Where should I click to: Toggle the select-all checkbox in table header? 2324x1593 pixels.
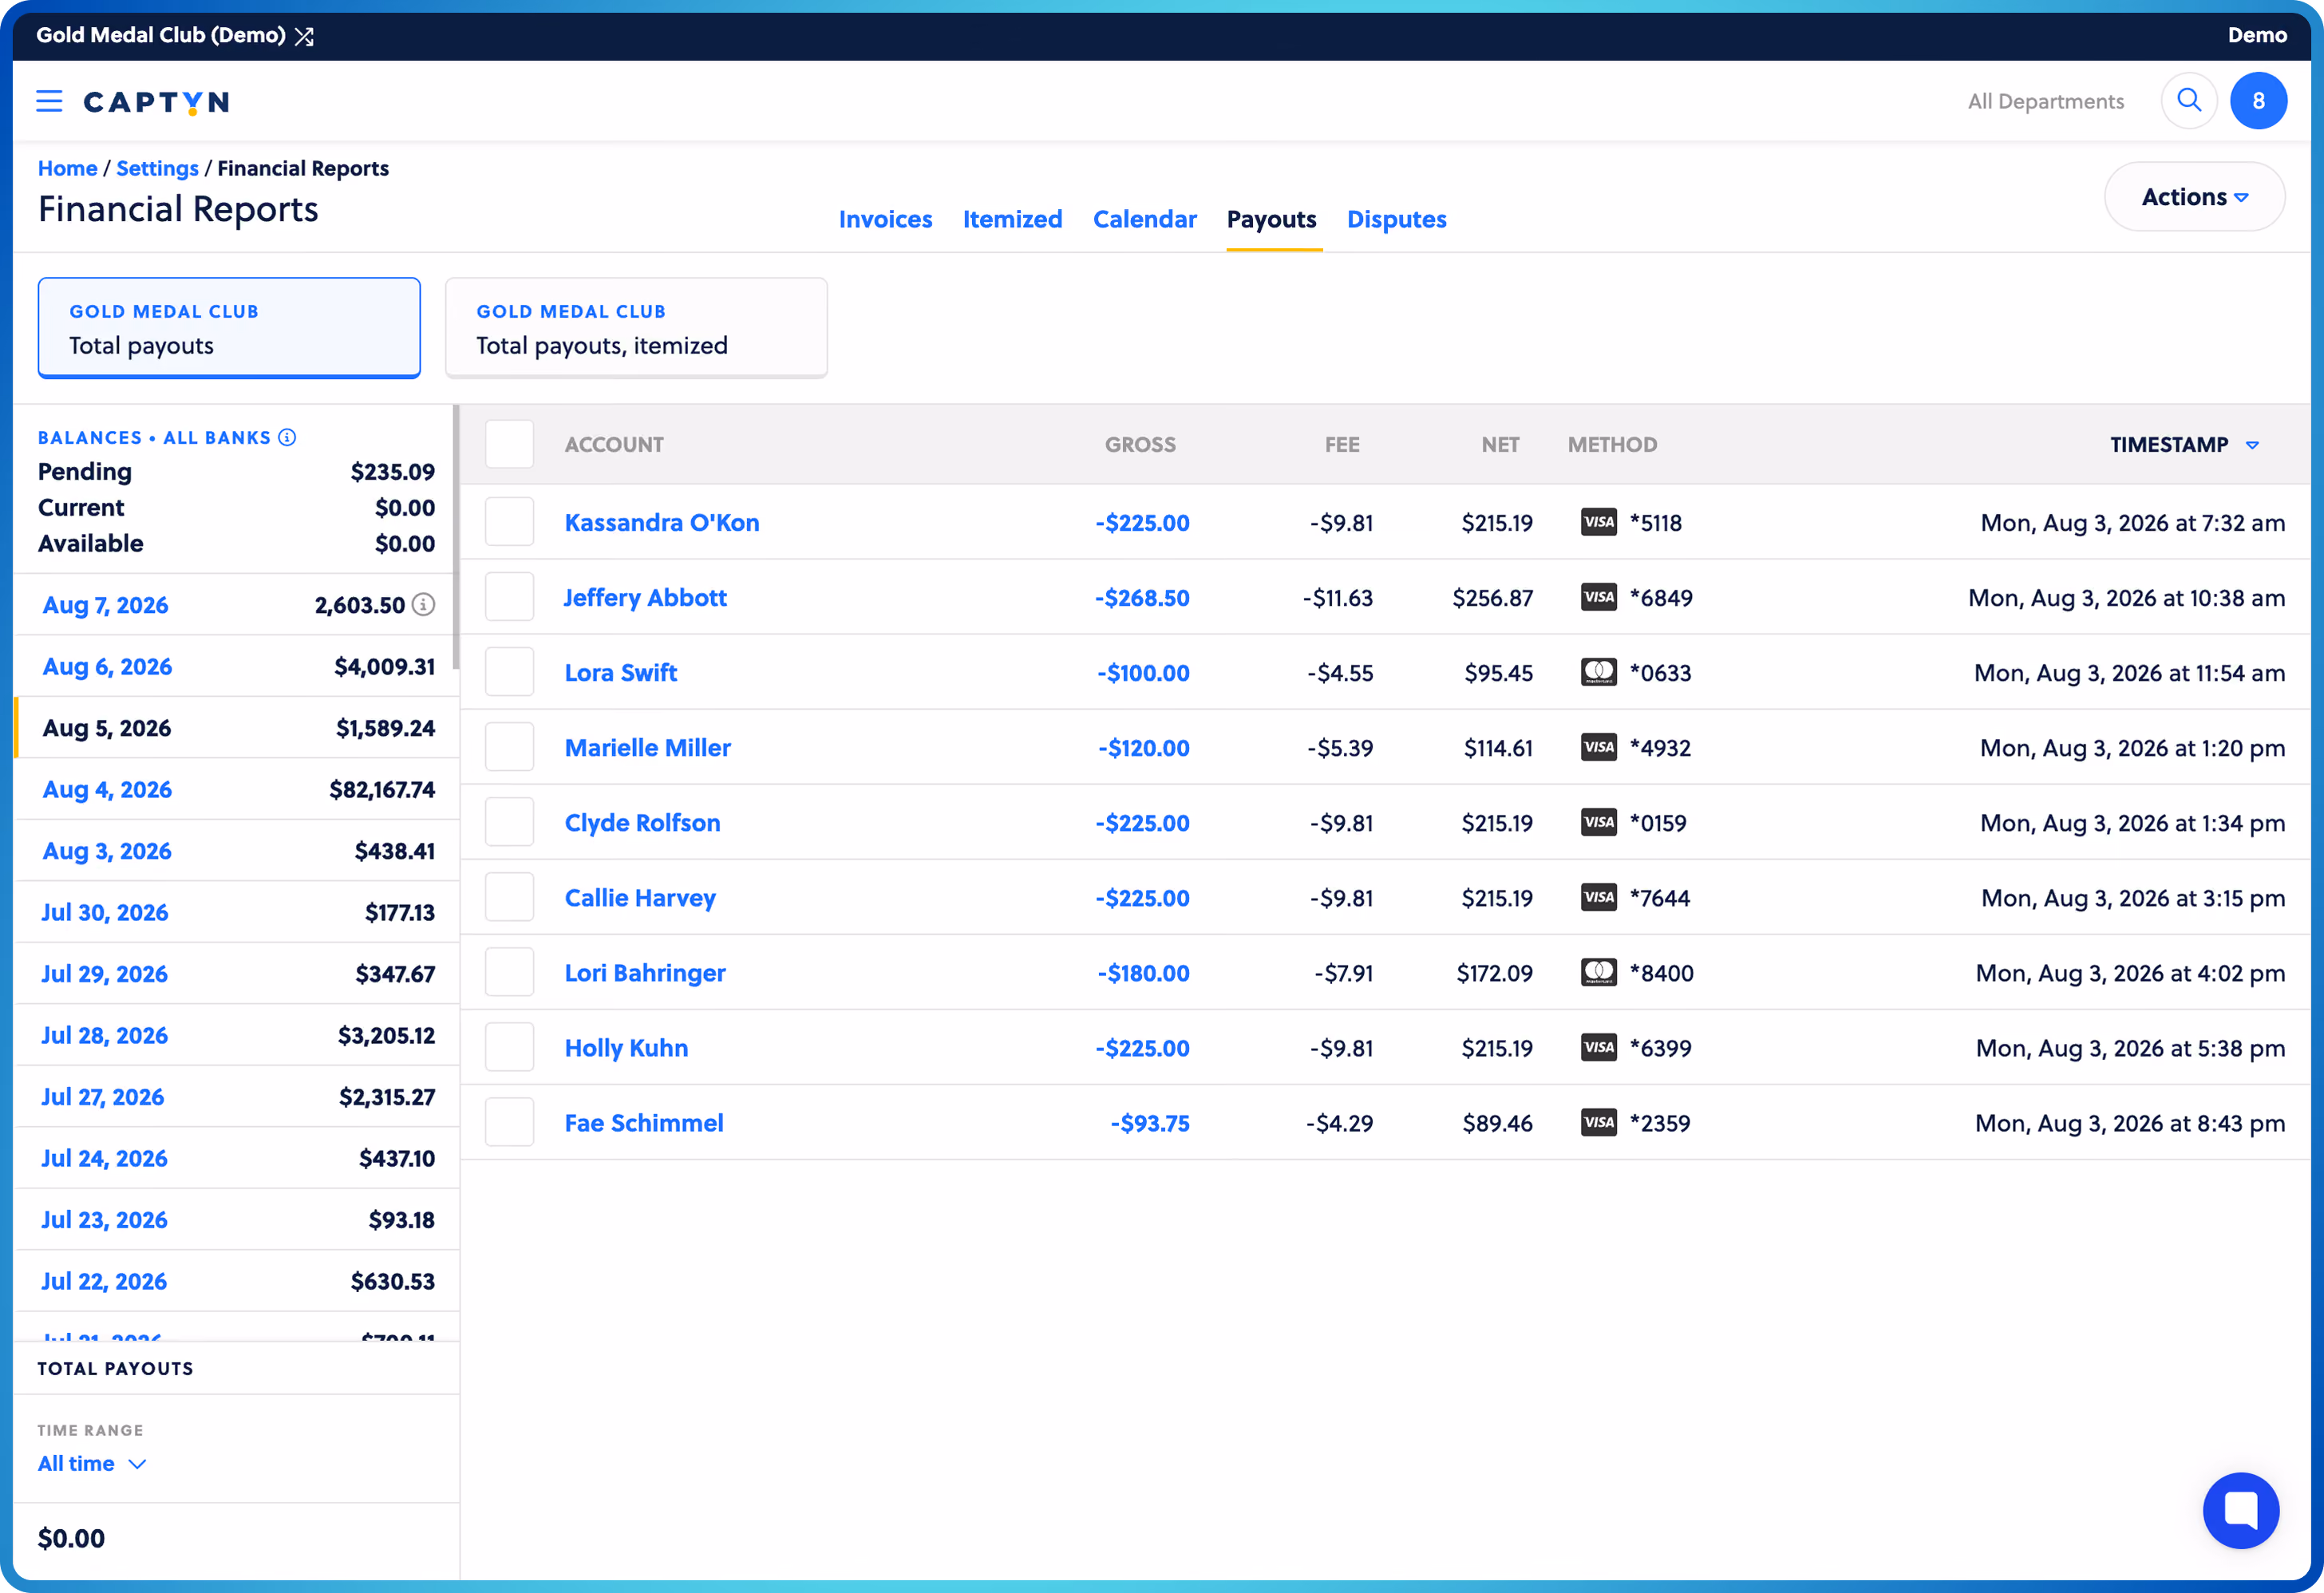[x=509, y=444]
